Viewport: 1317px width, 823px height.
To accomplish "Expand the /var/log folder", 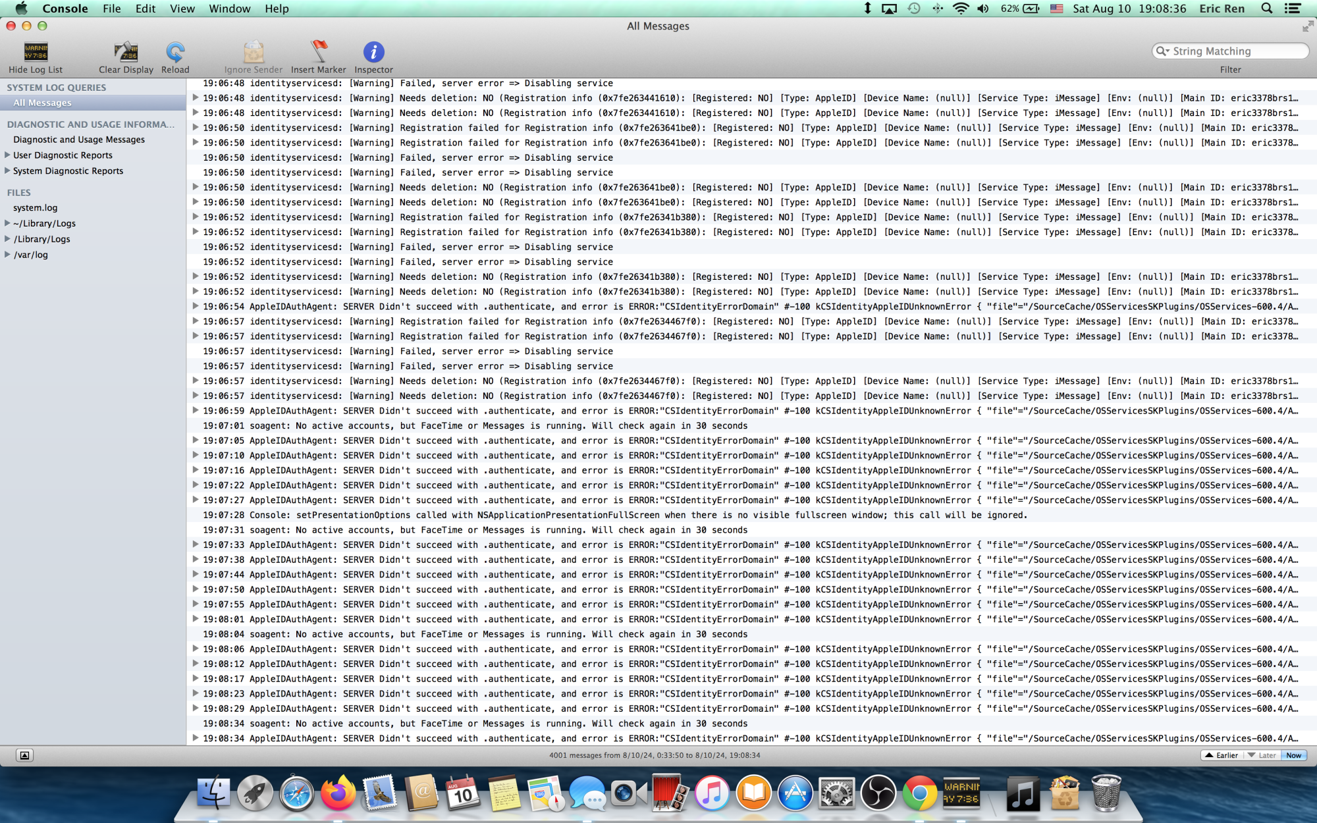I will pos(7,255).
